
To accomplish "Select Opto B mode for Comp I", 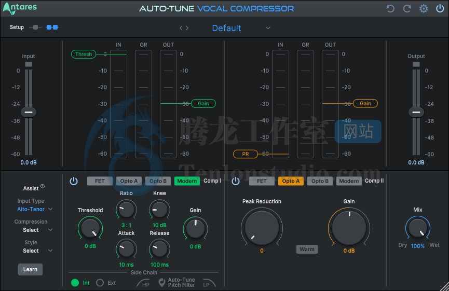I will pyautogui.click(x=158, y=181).
